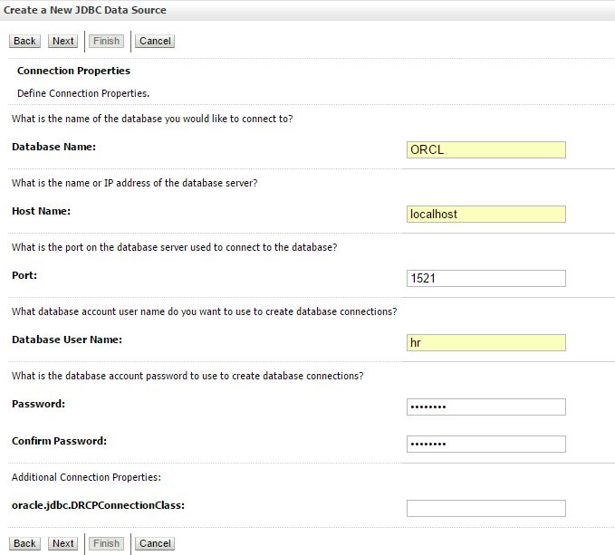Screen dimensions: 615x555
Task: Click the 'Connection Properties' section heading
Action: pos(73,71)
